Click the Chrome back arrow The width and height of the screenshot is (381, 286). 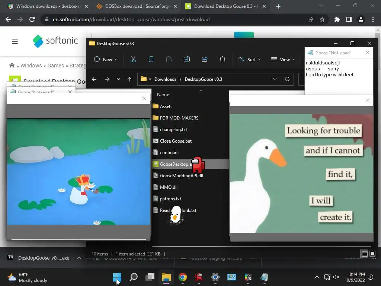click(x=8, y=19)
